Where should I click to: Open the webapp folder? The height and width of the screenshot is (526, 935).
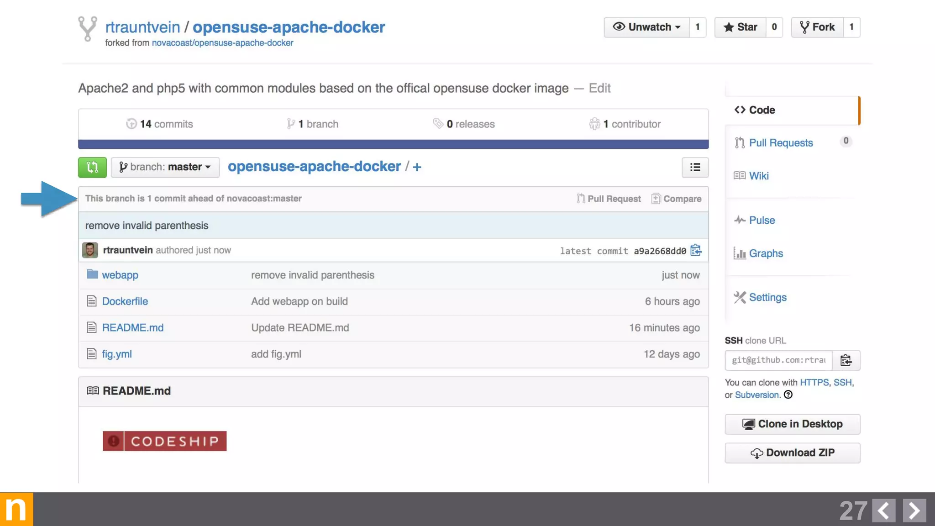click(x=120, y=275)
